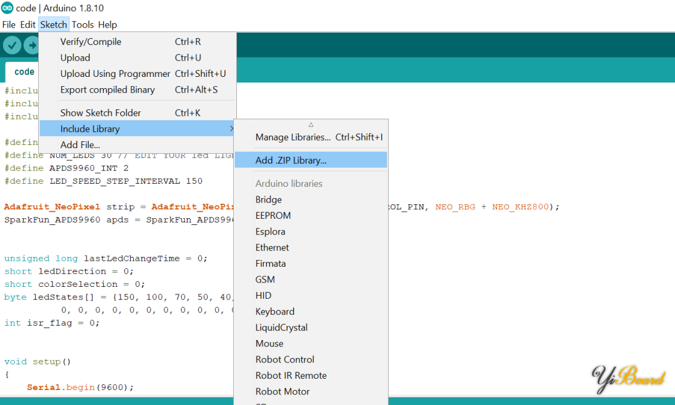Select the Upload menu entry
675x405 pixels.
click(137, 57)
